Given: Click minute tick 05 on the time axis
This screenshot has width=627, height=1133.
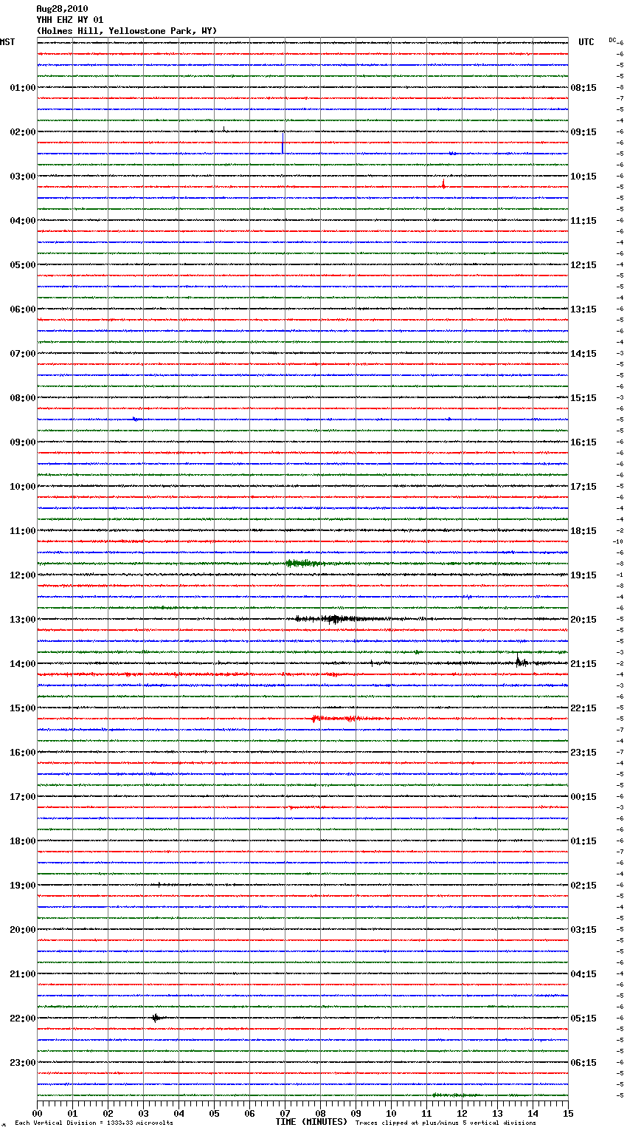Looking at the screenshot, I should (214, 1113).
